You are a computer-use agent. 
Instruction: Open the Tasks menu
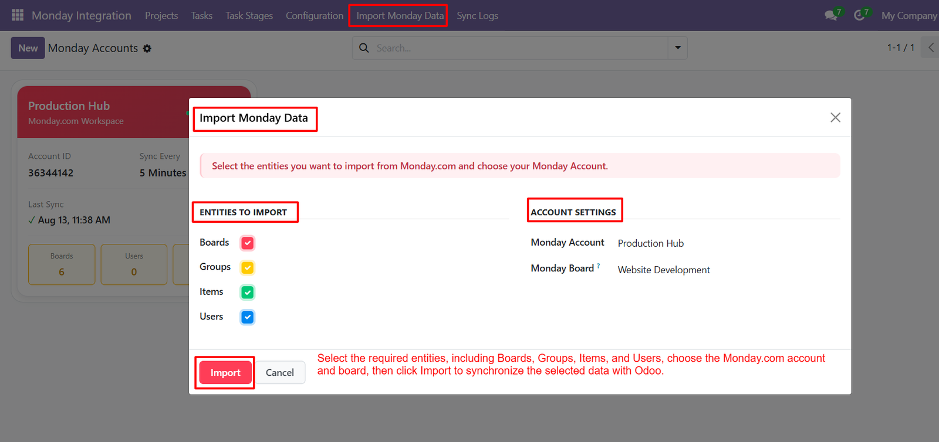(202, 16)
